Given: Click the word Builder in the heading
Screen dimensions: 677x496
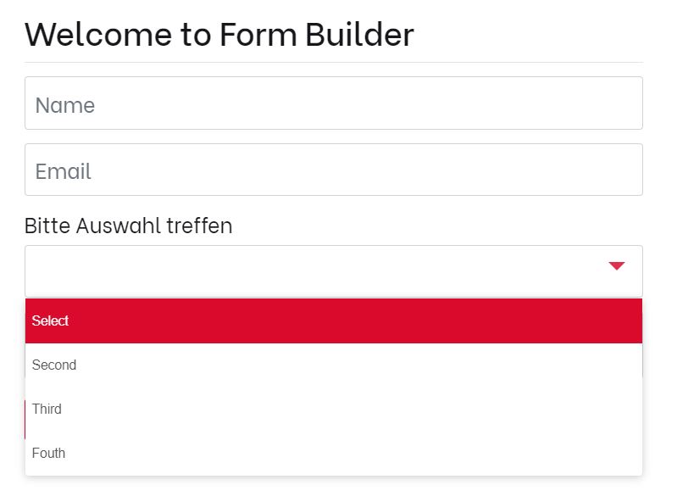Looking at the screenshot, I should pos(359,35).
